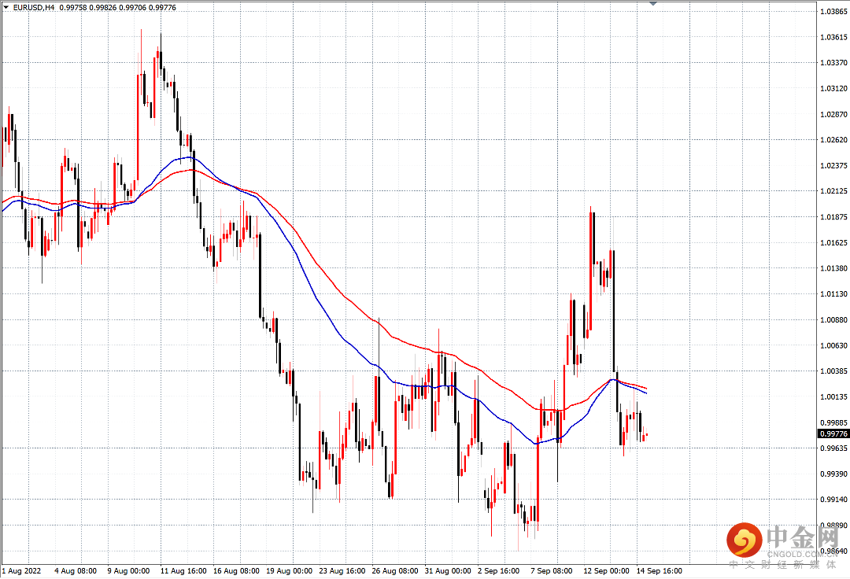Click the price scale value 0.99635
Image resolution: width=850 pixels, height=579 pixels.
point(833,448)
